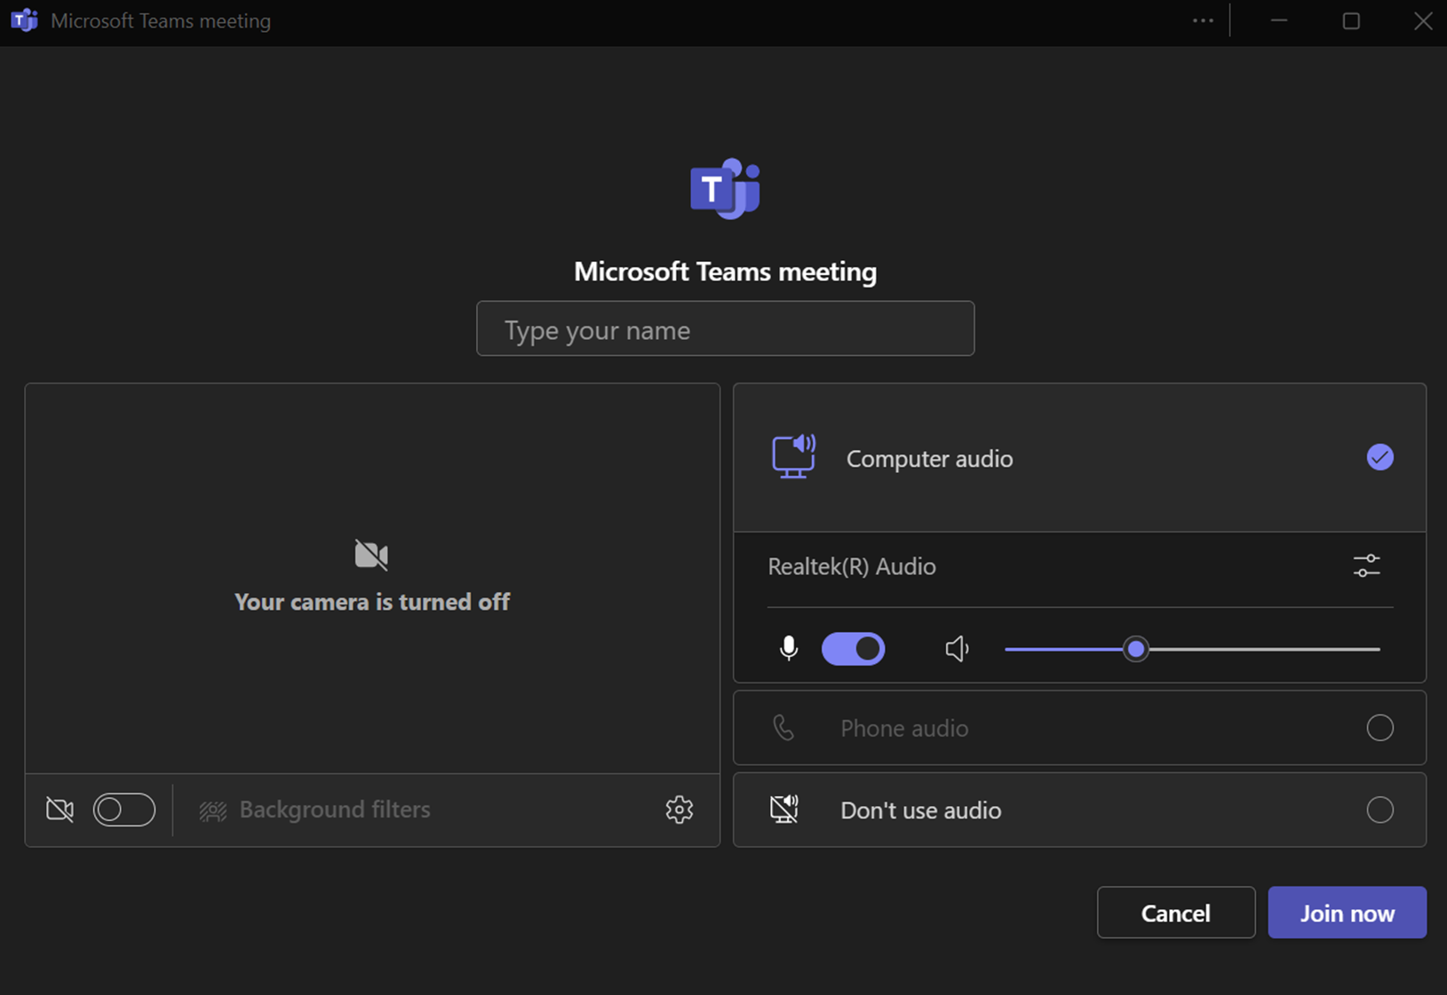Click the camera-off icon in the video preview

(371, 555)
